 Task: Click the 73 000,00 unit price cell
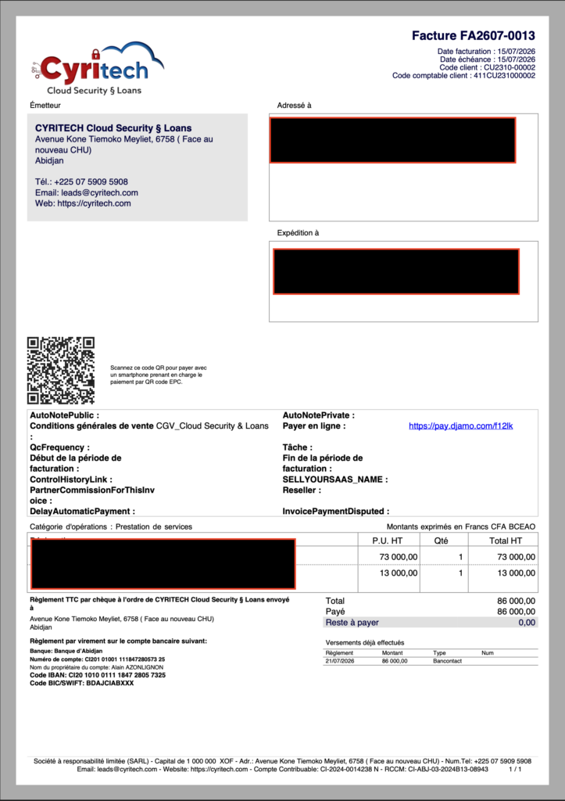[399, 557]
